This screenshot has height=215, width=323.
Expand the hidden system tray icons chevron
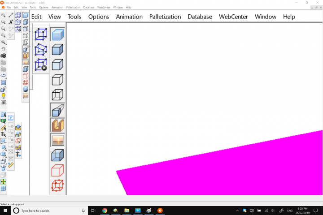click(237, 211)
